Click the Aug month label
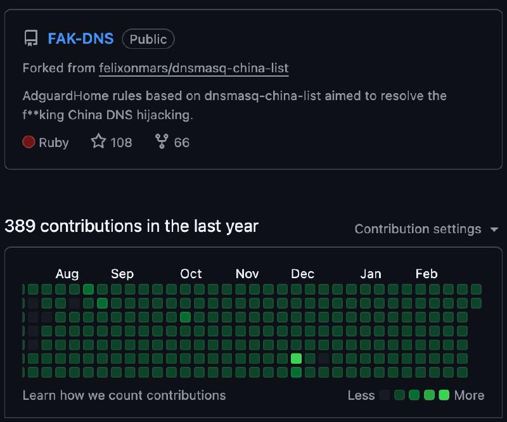Image resolution: width=507 pixels, height=422 pixels. coord(67,274)
